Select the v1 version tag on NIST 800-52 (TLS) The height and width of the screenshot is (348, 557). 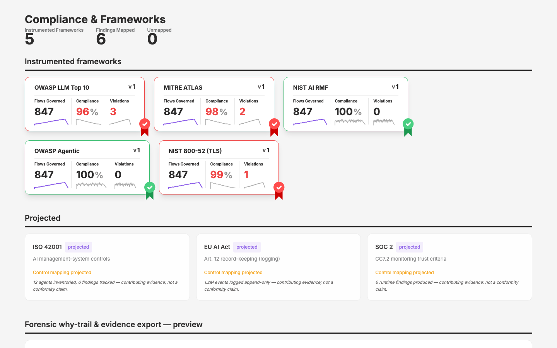(x=266, y=150)
